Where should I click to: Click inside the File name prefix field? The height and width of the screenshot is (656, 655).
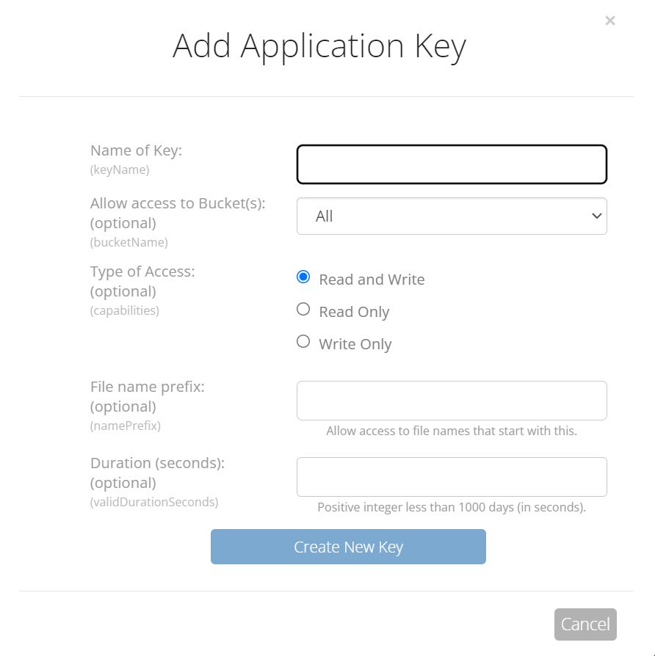coord(452,401)
